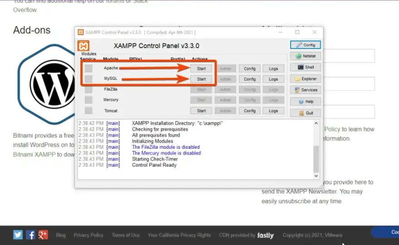Open the Facebook icon in the page footer
The image size is (399, 245).
click(30, 235)
